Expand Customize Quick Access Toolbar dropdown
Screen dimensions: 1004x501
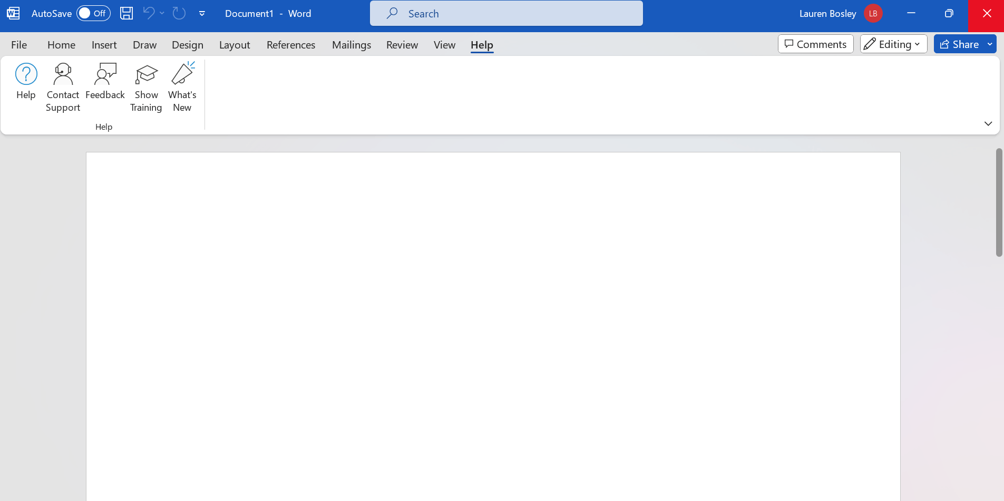pyautogui.click(x=202, y=14)
